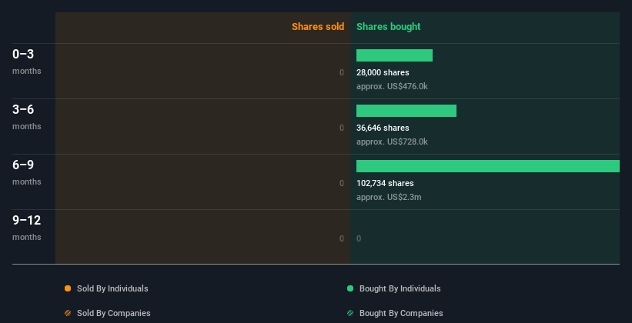Click the orange Sold By Individuals legend dot
The width and height of the screenshot is (632, 323).
(x=68, y=288)
